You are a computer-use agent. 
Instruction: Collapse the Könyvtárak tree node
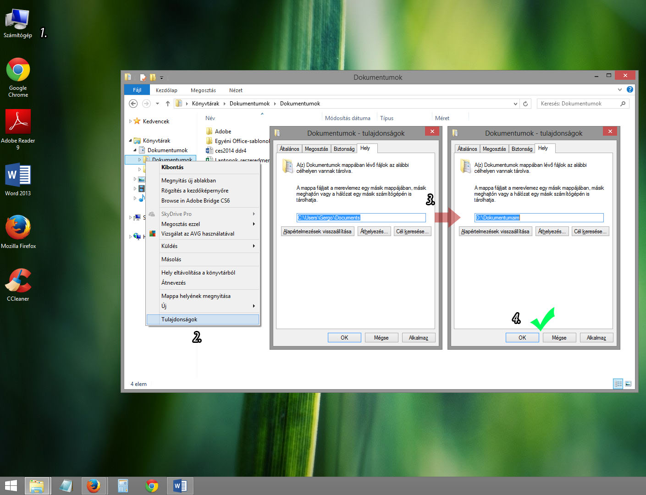click(130, 141)
